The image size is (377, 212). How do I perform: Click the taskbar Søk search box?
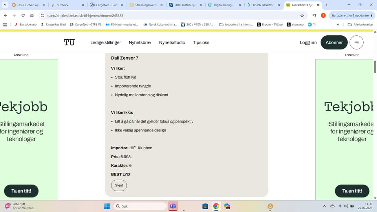pyautogui.click(x=140, y=206)
